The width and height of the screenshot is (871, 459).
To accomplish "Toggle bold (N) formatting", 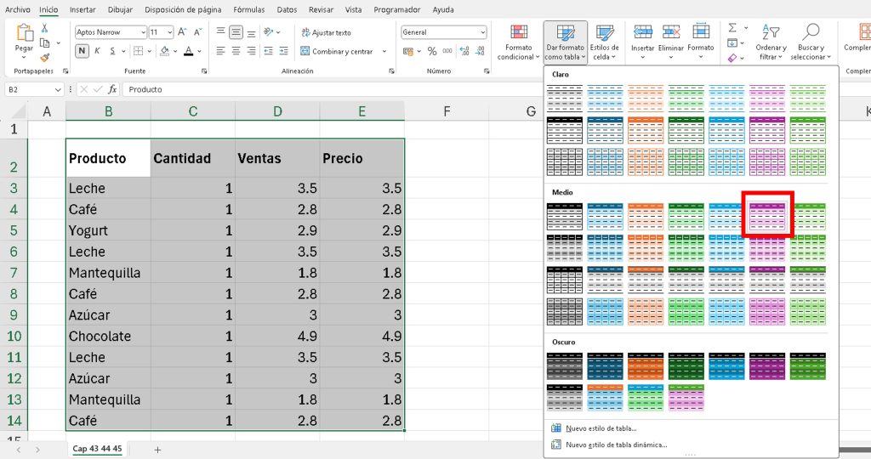I will coord(83,51).
